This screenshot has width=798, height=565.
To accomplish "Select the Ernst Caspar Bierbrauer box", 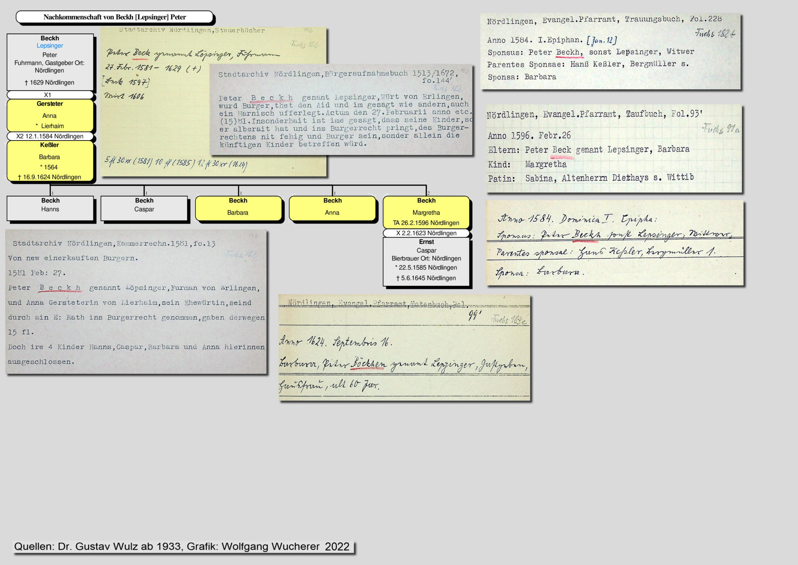I will [x=426, y=262].
